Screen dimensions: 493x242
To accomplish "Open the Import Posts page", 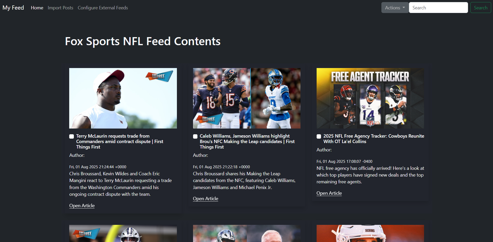I will point(60,8).
